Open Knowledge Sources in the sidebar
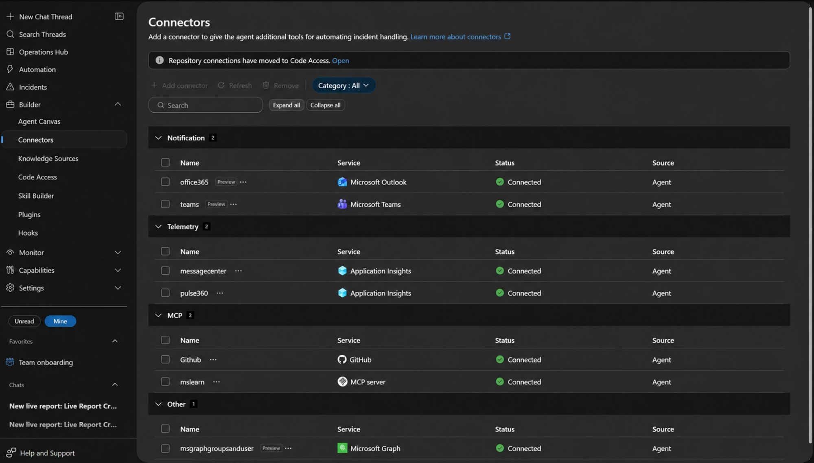The width and height of the screenshot is (814, 463). coord(48,158)
